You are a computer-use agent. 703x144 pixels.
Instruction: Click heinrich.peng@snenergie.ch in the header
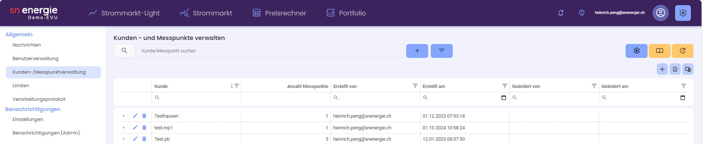coord(620,13)
